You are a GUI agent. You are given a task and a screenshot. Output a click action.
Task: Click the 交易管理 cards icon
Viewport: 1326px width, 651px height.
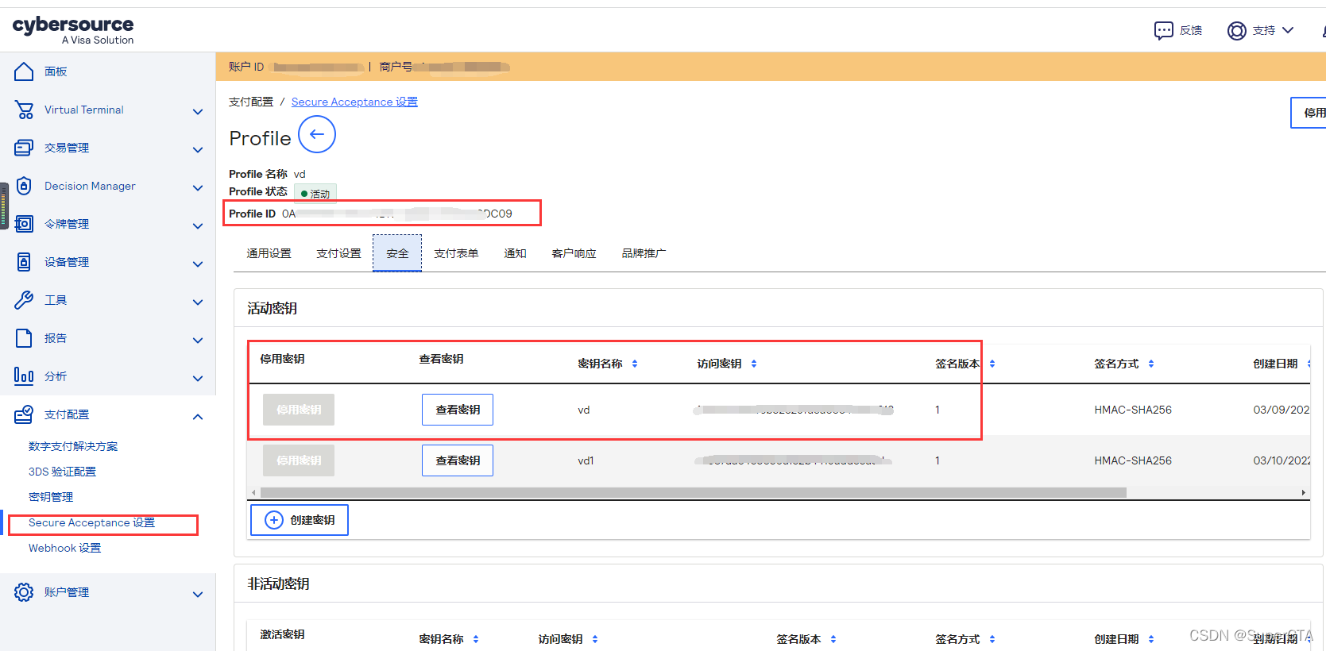pos(24,148)
